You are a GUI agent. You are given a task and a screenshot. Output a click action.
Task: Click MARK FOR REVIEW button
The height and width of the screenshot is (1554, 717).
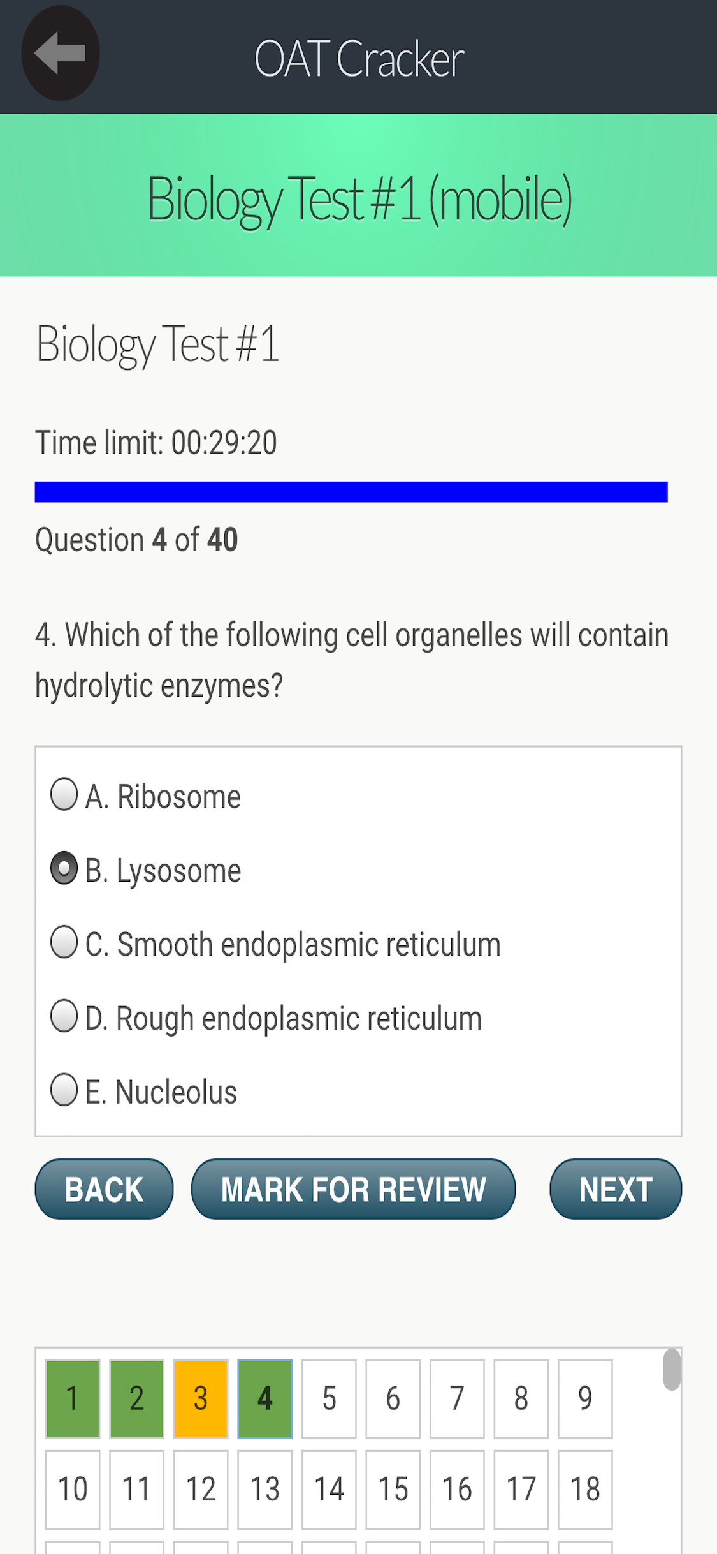[353, 1189]
